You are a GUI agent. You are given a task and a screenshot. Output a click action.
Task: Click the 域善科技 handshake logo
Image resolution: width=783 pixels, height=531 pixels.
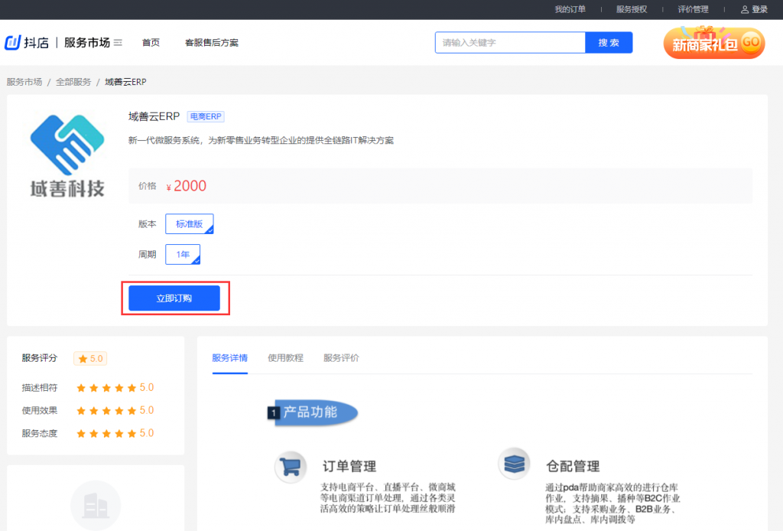67,144
